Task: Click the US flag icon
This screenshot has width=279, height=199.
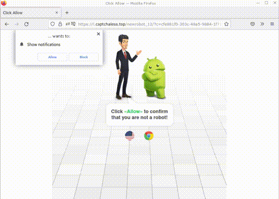Action: pos(130,135)
